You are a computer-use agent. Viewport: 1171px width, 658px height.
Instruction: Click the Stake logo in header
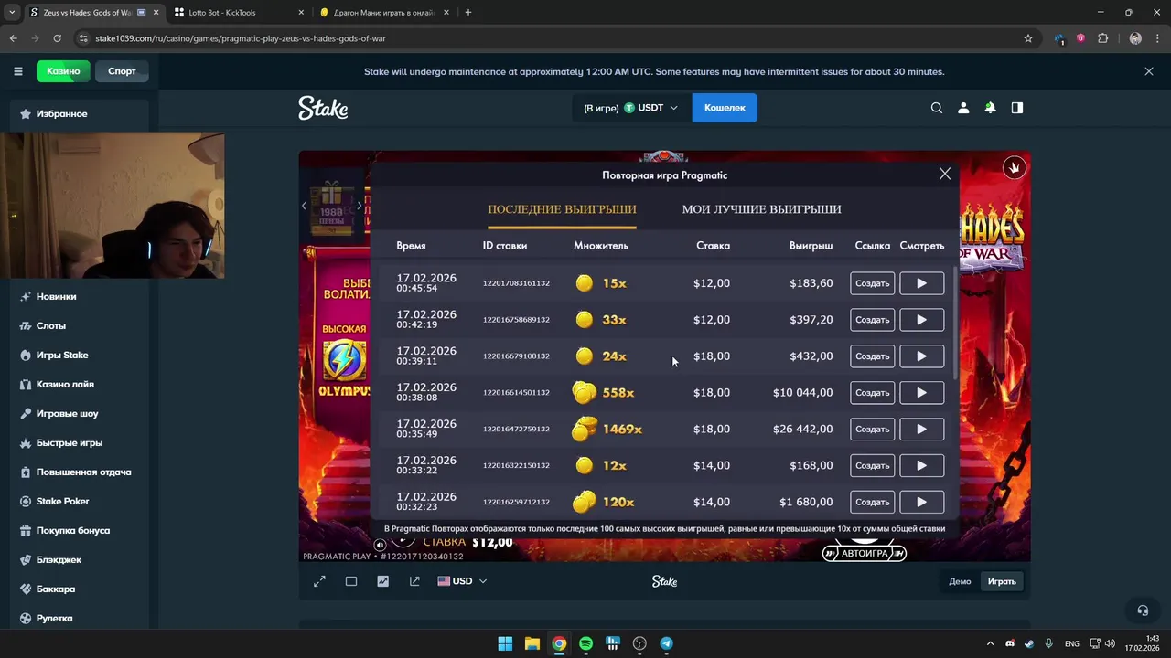coord(323,108)
